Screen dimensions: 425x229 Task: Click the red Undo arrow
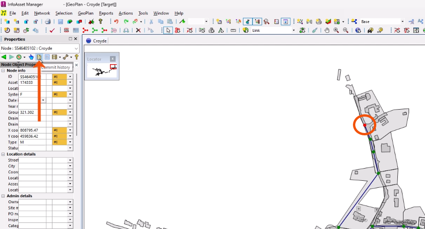(x=116, y=22)
